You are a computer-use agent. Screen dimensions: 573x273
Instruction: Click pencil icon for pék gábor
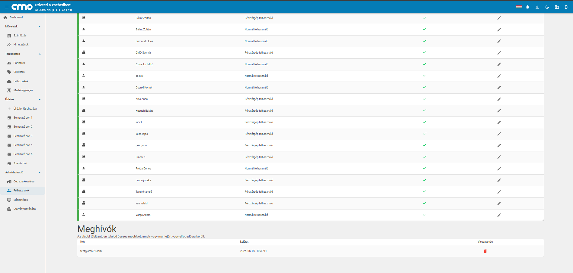[499, 145]
